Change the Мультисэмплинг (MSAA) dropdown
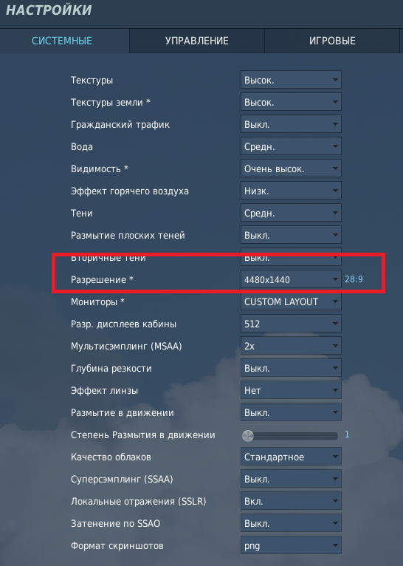403x566 pixels. pyautogui.click(x=291, y=346)
